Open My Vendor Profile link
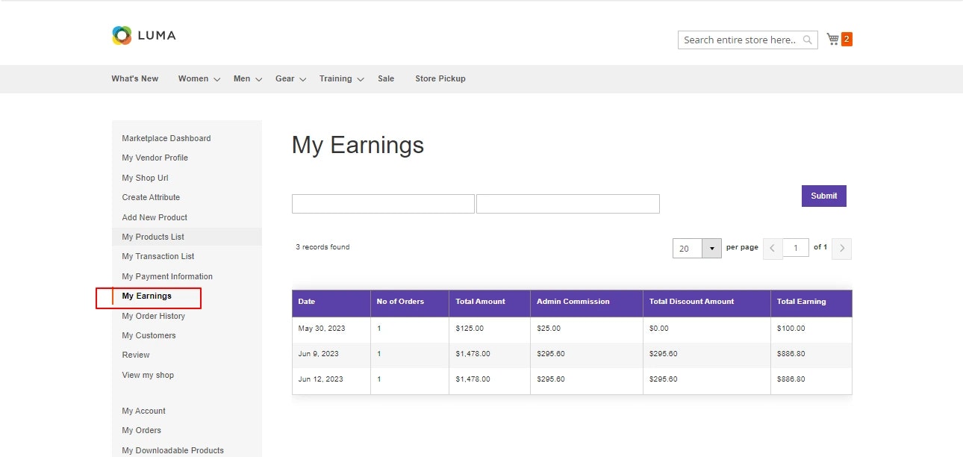This screenshot has height=457, width=963. (155, 158)
